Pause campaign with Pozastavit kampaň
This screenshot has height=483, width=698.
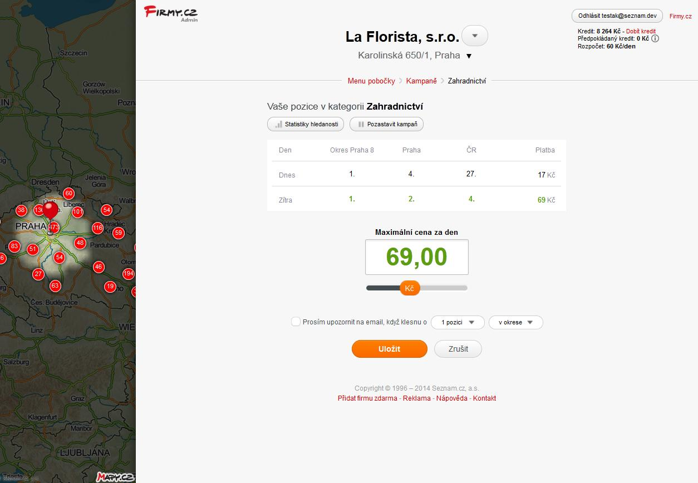(386, 124)
